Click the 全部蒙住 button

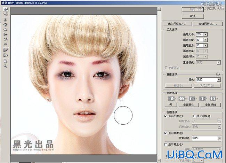click(x=189, y=105)
